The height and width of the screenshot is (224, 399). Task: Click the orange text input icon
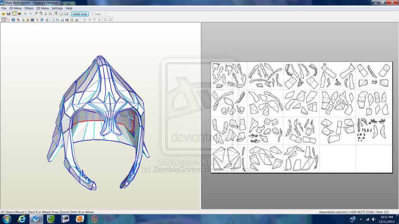[x=28, y=19]
